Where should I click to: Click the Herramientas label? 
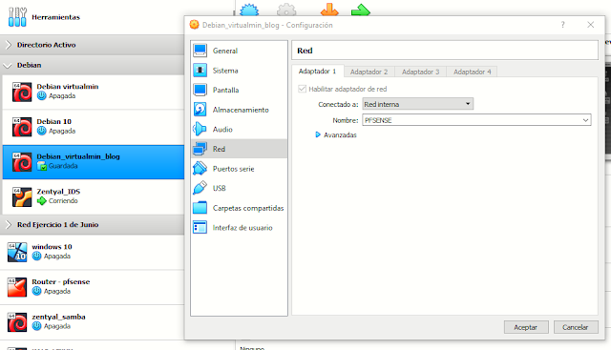(55, 17)
